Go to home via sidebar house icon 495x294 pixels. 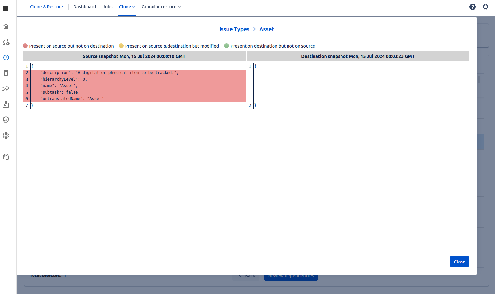(x=6, y=26)
